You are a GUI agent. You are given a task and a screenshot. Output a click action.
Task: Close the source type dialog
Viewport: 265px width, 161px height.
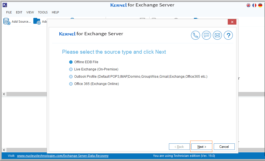pyautogui.click(x=232, y=22)
